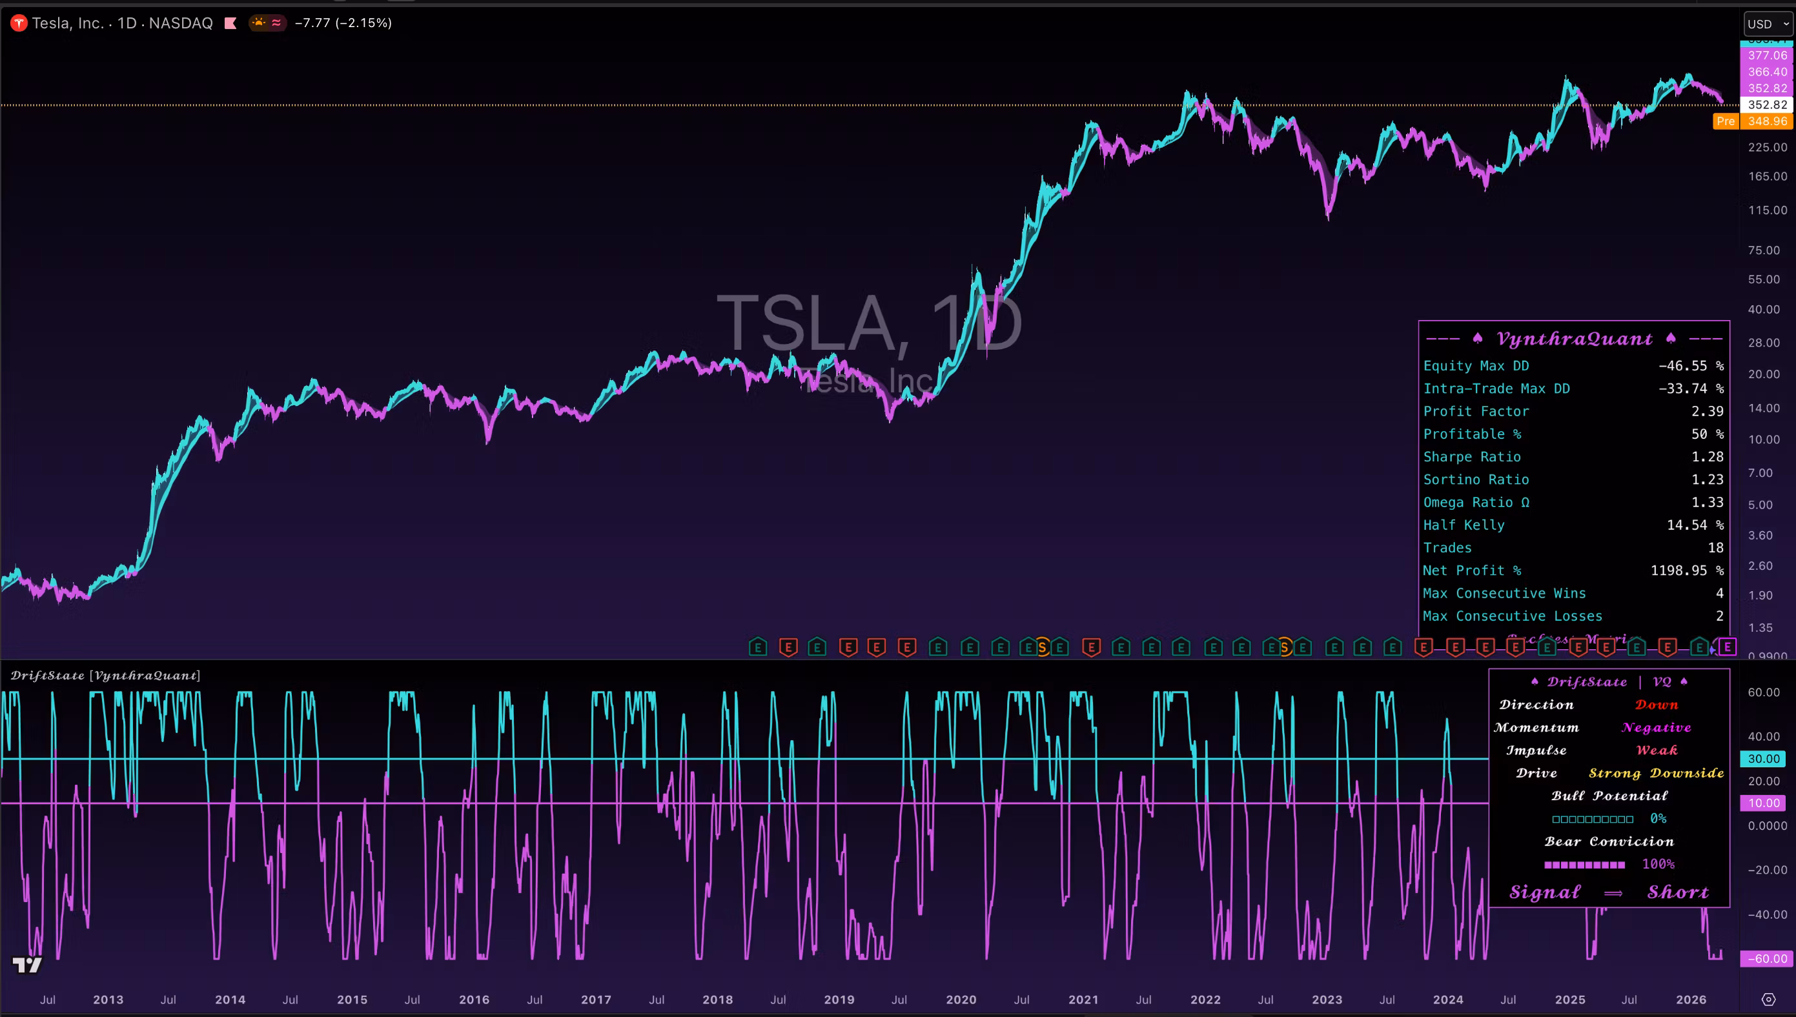The image size is (1796, 1017).
Task: Click the 2024 label on the time axis
Action: 1448,1000
